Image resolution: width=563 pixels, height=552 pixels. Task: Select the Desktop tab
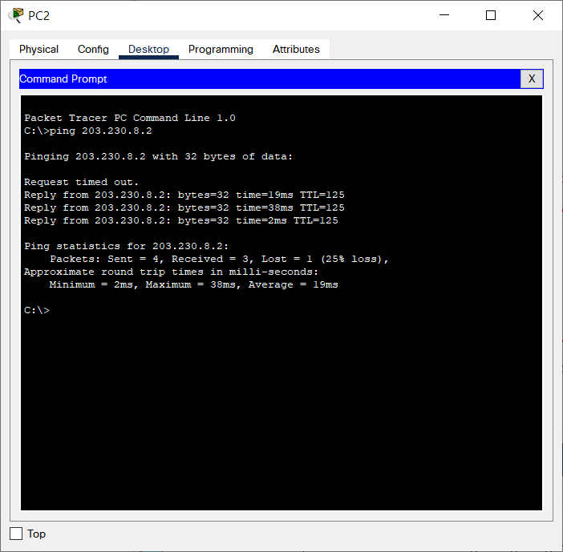(x=148, y=49)
